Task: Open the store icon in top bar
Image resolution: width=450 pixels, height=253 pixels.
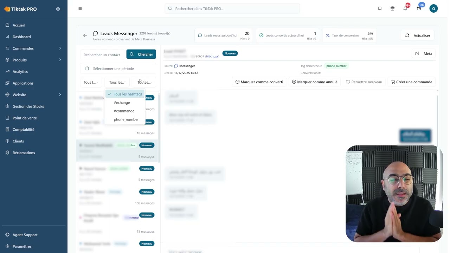Action: click(393, 8)
